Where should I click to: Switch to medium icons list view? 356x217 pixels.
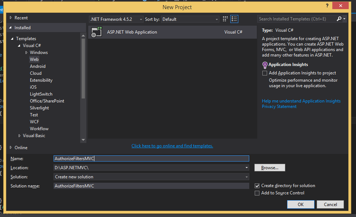click(234, 19)
